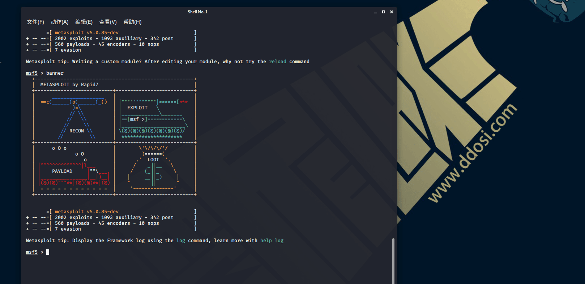Open the 动作(A) menu

tap(60, 22)
